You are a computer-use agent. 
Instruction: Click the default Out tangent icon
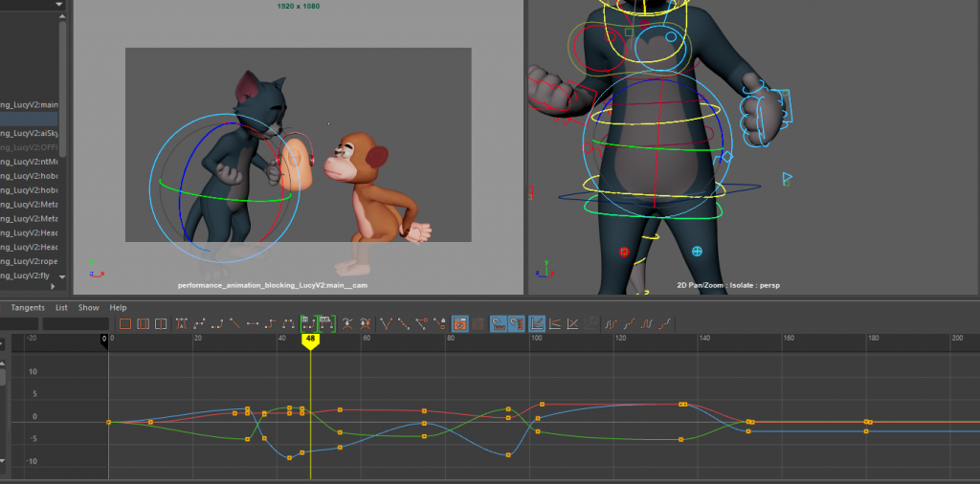pyautogui.click(x=327, y=323)
